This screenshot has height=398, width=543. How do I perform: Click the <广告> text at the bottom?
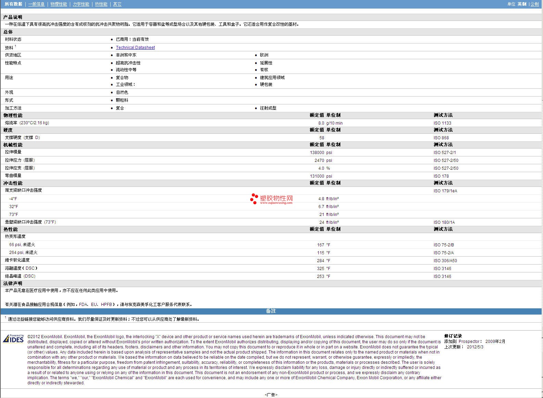tap(271, 395)
